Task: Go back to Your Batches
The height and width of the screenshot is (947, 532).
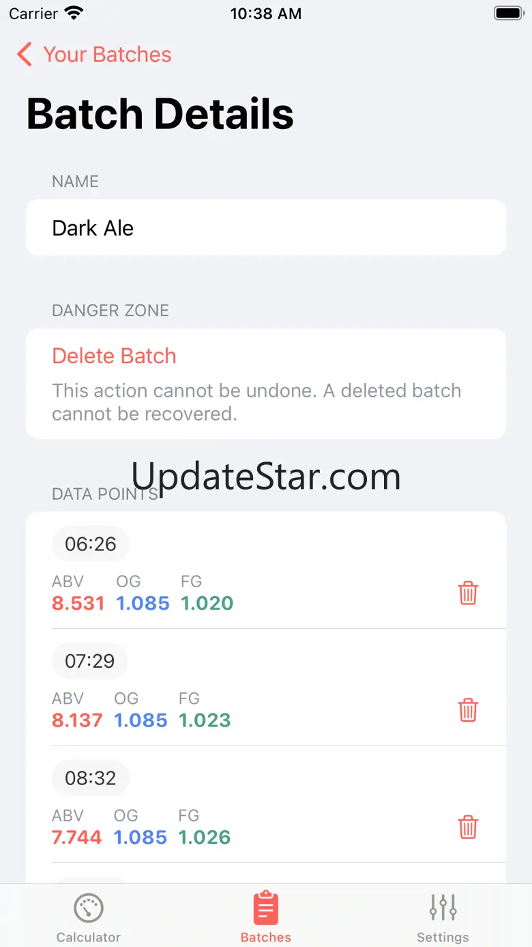Action: [x=107, y=55]
